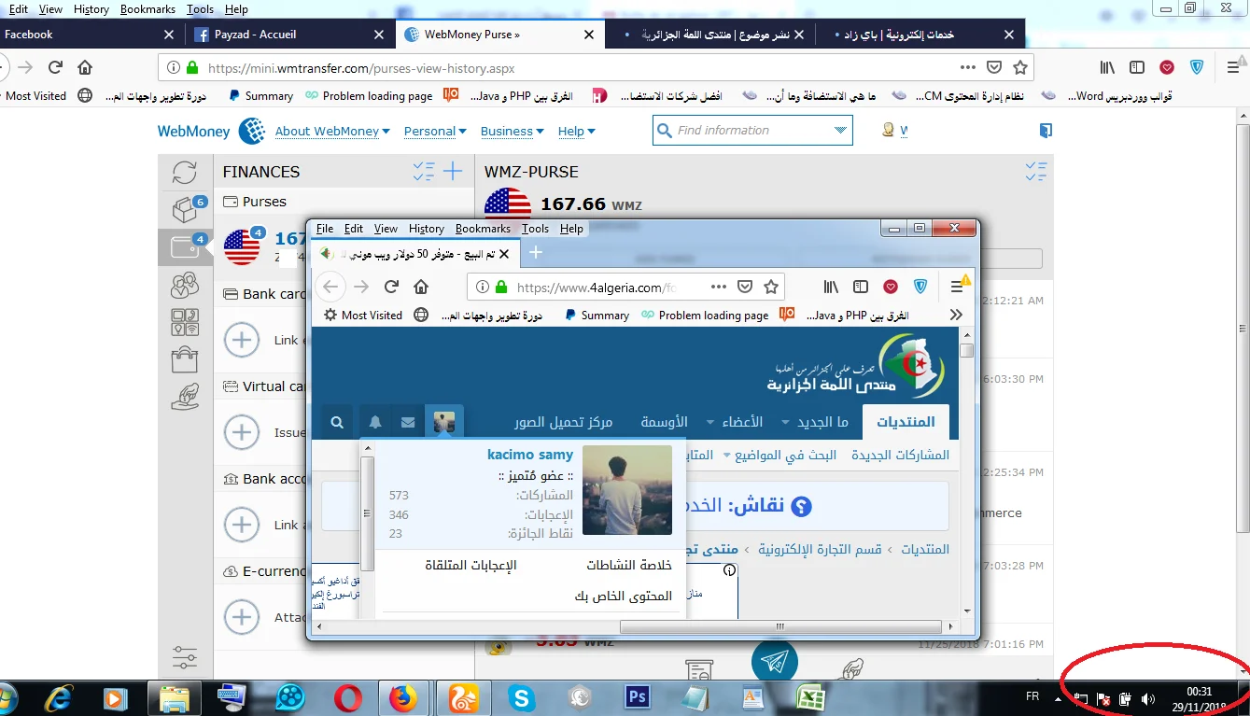The height and width of the screenshot is (716, 1250).
Task: Open Bookmarks menu in the front window
Action: point(483,229)
